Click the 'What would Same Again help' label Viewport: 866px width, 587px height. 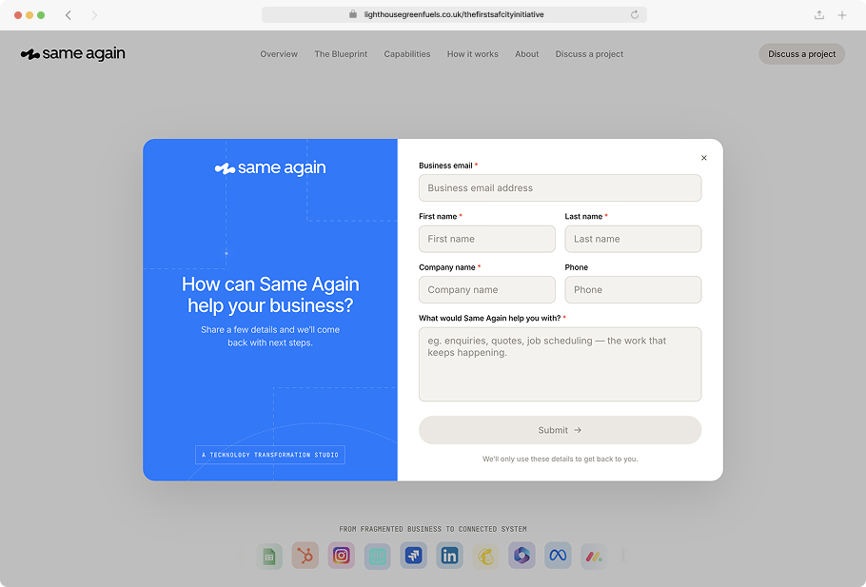[489, 318]
